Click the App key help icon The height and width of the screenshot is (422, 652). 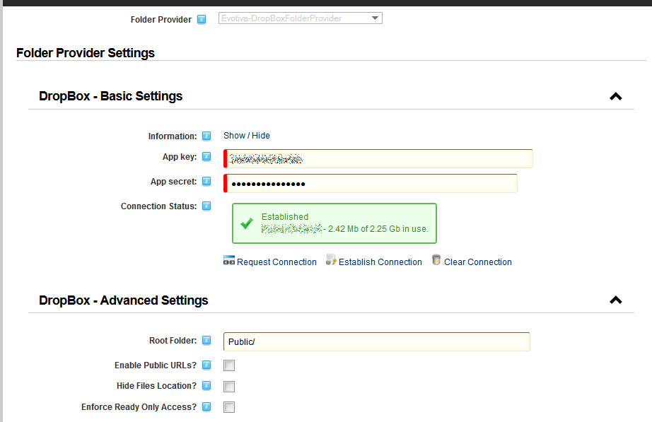206,157
